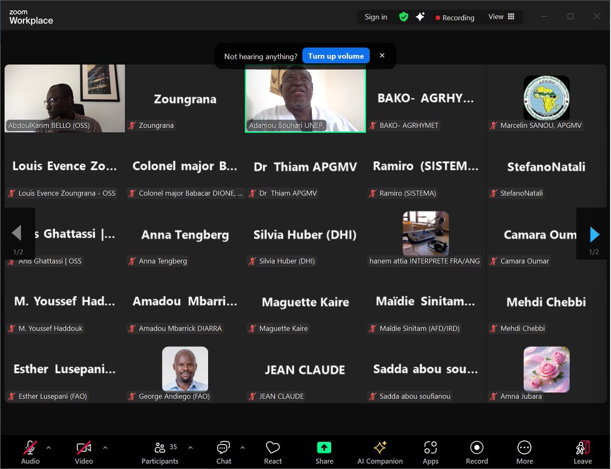Open the Chat panel icon
This screenshot has height=469, width=611.
coord(224,448)
